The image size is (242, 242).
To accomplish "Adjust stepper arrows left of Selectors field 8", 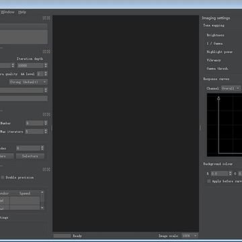I will (x=42, y=148).
